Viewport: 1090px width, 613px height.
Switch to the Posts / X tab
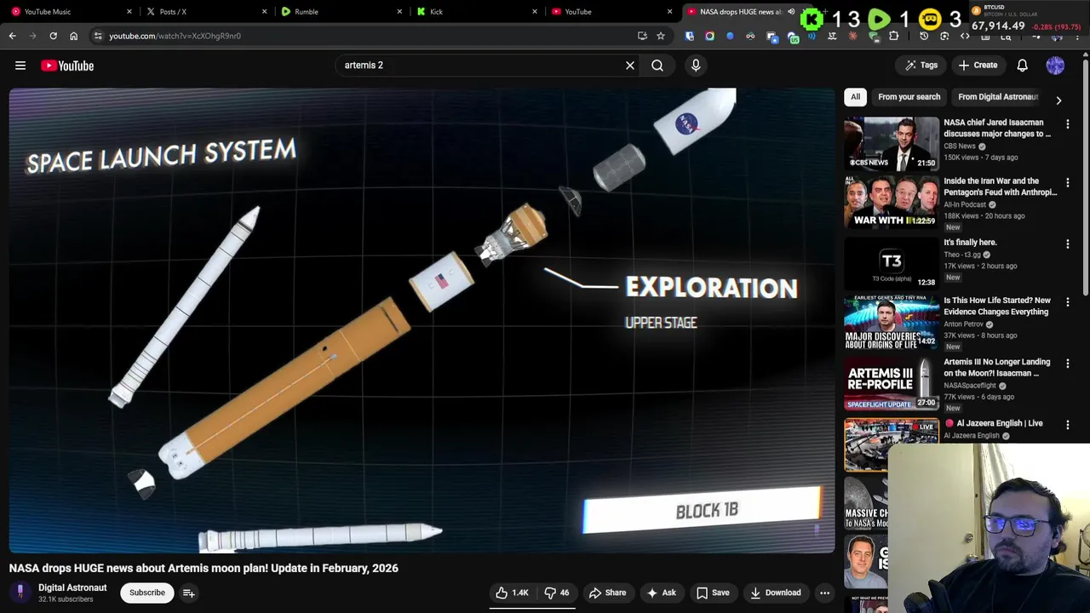pyautogui.click(x=204, y=12)
